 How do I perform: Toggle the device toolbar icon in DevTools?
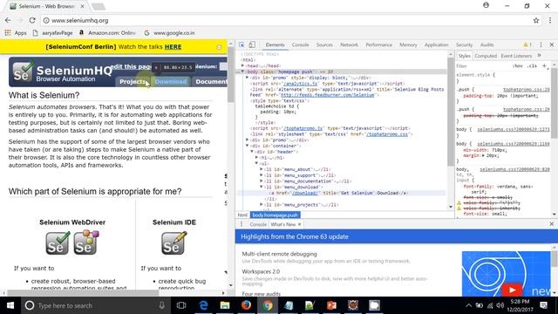[x=252, y=44]
